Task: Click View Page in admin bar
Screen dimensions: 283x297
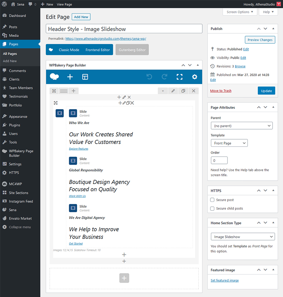Action: point(64,4)
